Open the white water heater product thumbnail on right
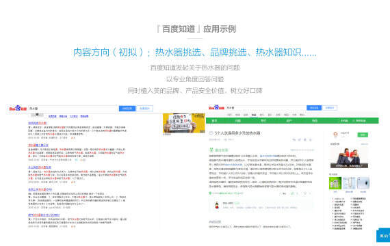 coord(363,183)
